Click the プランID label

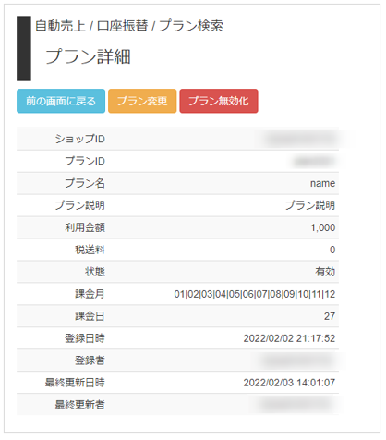(x=85, y=161)
